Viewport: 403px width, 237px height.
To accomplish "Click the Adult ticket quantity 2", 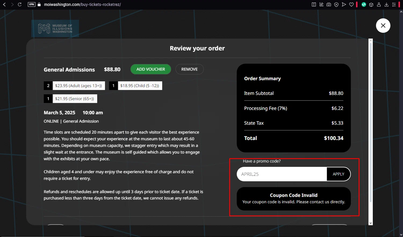I will tap(48, 86).
